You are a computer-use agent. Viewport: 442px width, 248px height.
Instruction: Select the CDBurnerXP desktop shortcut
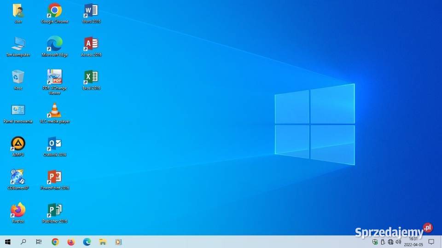pyautogui.click(x=18, y=180)
